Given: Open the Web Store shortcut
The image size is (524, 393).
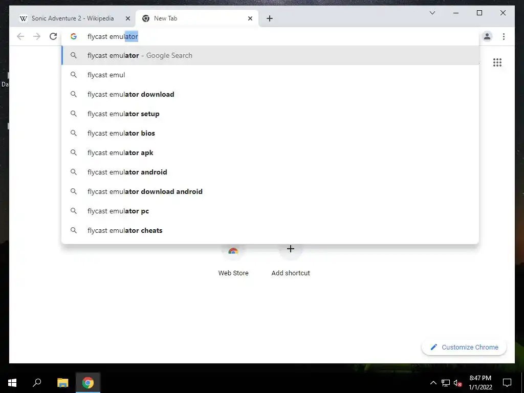Looking at the screenshot, I should tap(233, 260).
